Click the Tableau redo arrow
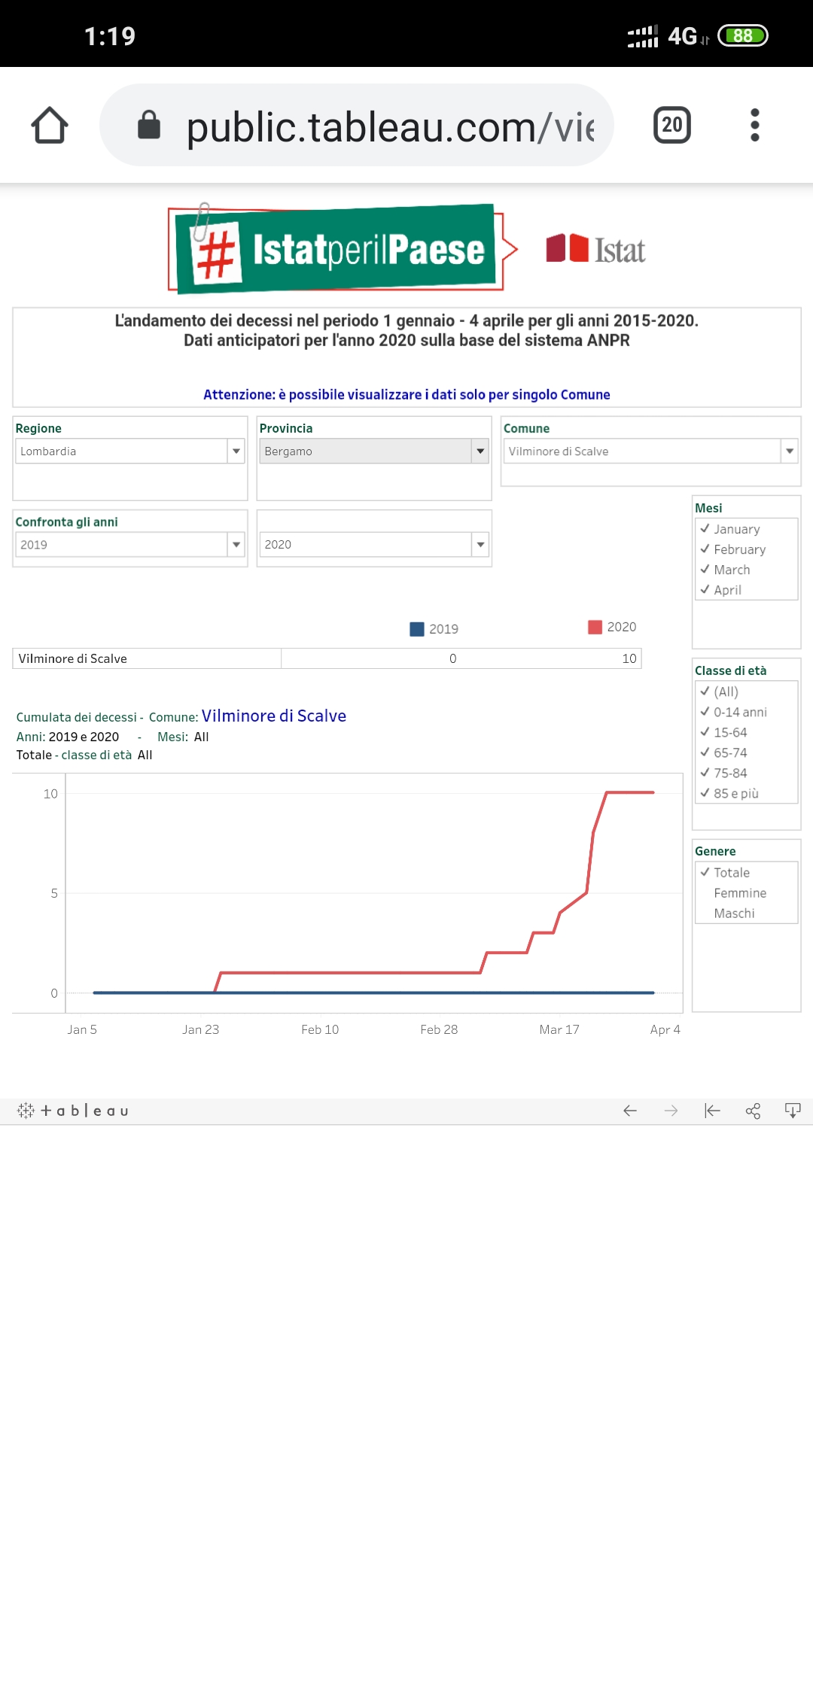Viewport: 813px width, 1690px height. (x=671, y=1111)
